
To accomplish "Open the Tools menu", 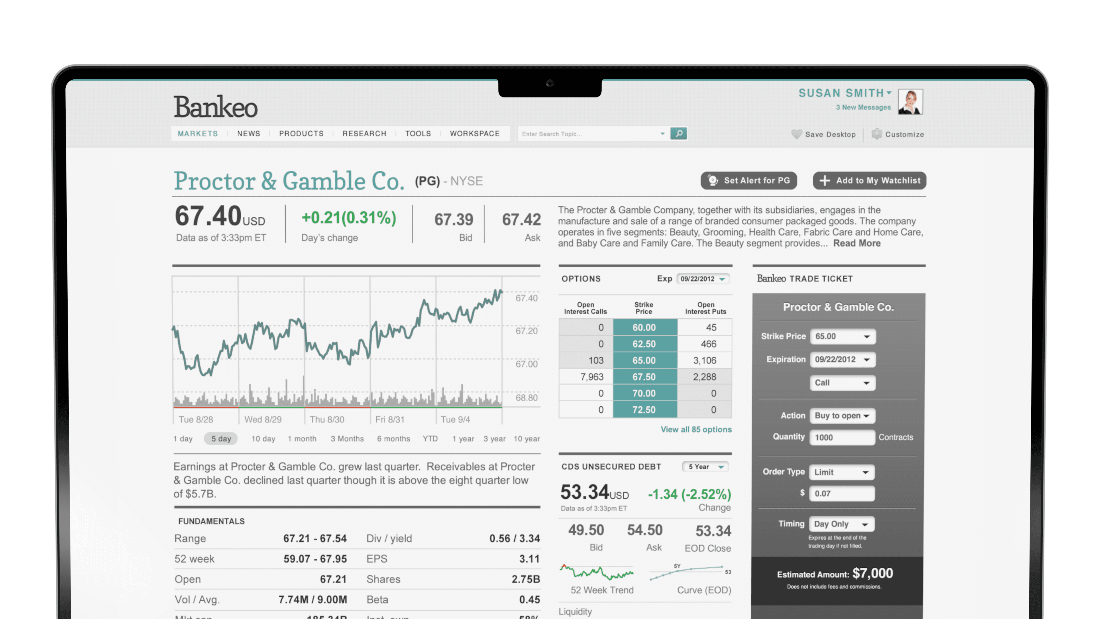I will pos(418,134).
